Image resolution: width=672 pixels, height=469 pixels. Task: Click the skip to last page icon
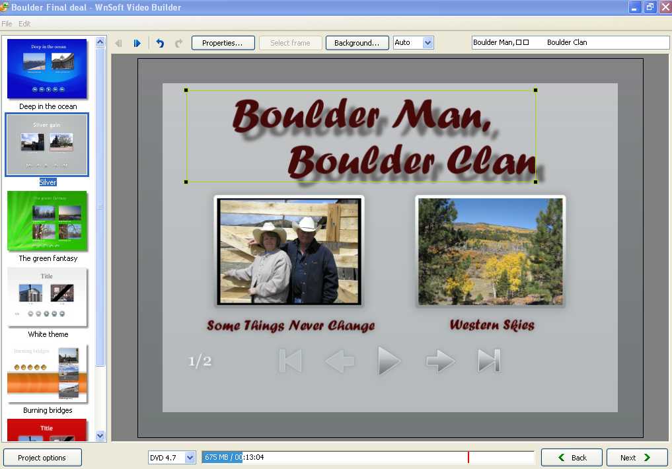tap(489, 361)
